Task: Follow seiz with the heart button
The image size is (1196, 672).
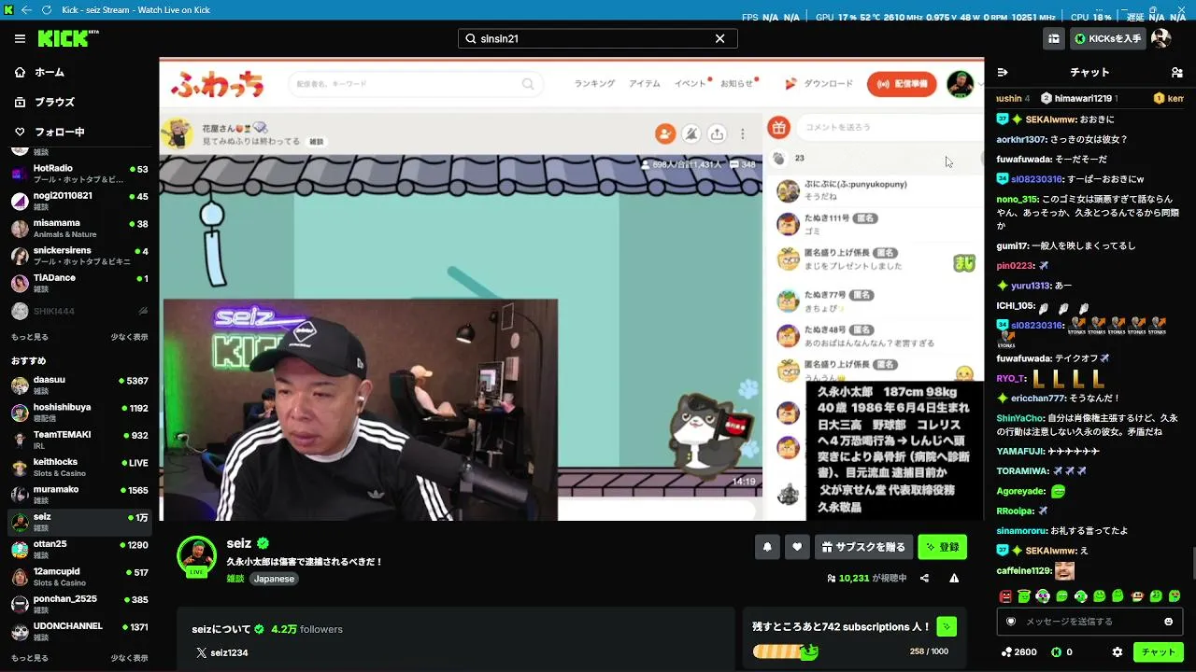Action: point(796,547)
